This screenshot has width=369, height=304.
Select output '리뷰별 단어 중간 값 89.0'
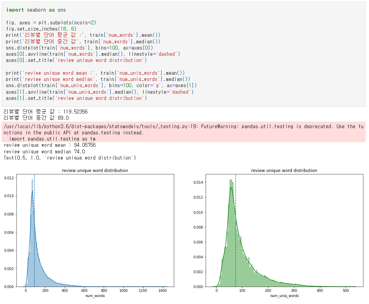(x=36, y=118)
